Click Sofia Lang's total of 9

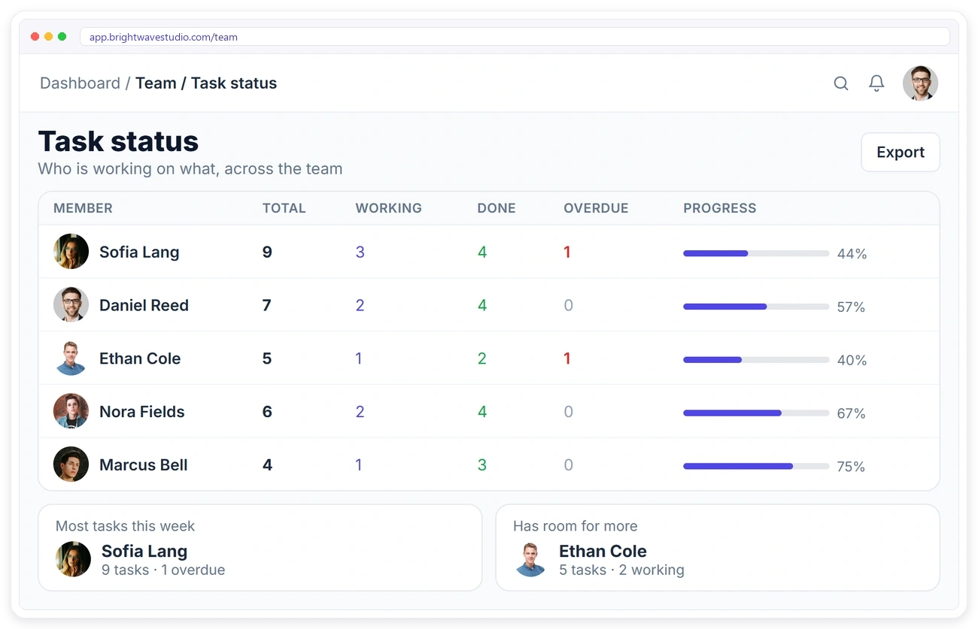pos(267,252)
